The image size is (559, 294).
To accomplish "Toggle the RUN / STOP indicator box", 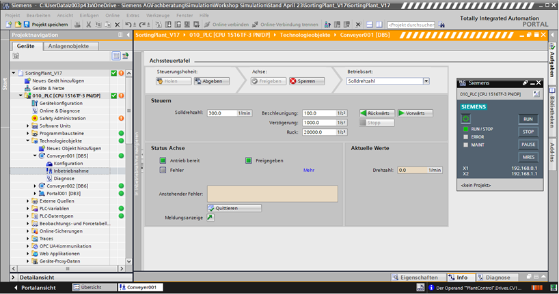I will pos(465,128).
